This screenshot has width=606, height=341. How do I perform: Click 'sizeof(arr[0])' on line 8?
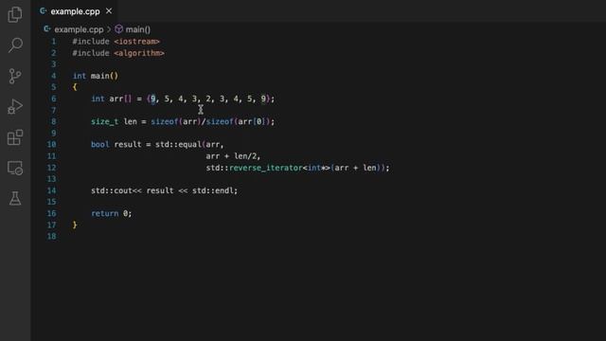pos(238,121)
